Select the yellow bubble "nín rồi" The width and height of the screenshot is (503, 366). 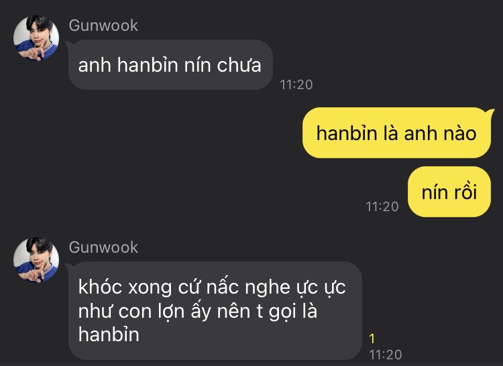coord(449,192)
